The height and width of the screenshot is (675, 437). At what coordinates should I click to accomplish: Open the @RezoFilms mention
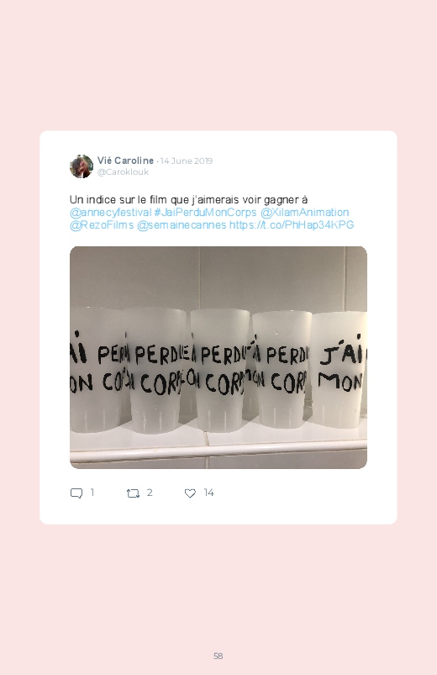tap(102, 225)
